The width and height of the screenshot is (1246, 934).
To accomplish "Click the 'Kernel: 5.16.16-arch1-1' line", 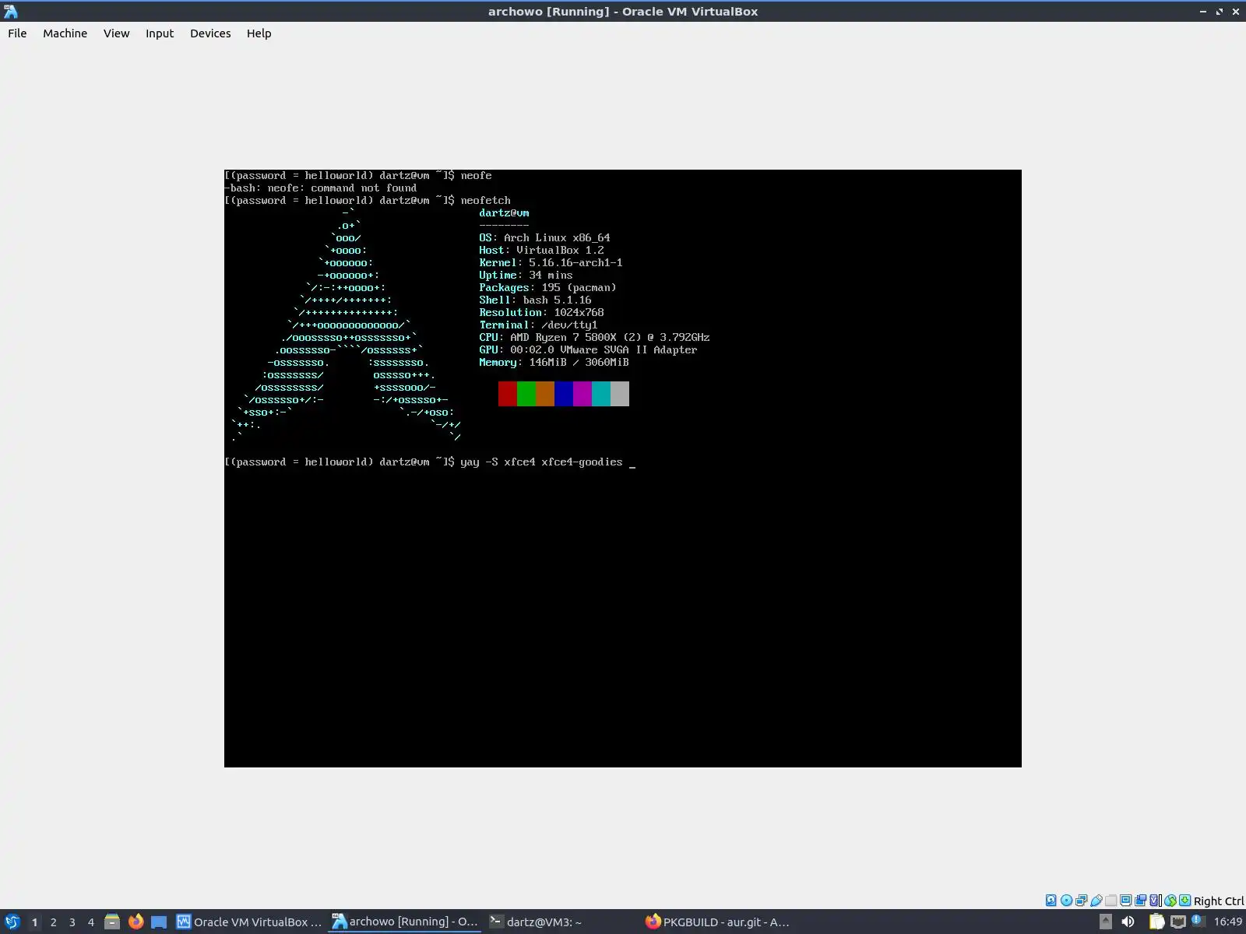I will coord(551,263).
